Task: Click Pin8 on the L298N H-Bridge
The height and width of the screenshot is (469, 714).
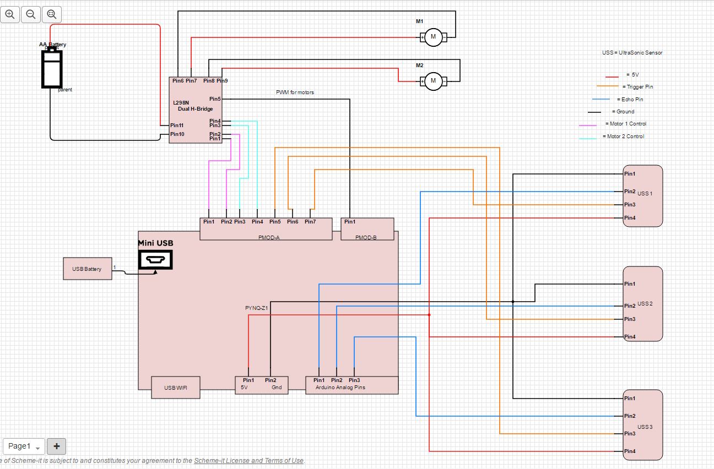Action: pyautogui.click(x=209, y=81)
